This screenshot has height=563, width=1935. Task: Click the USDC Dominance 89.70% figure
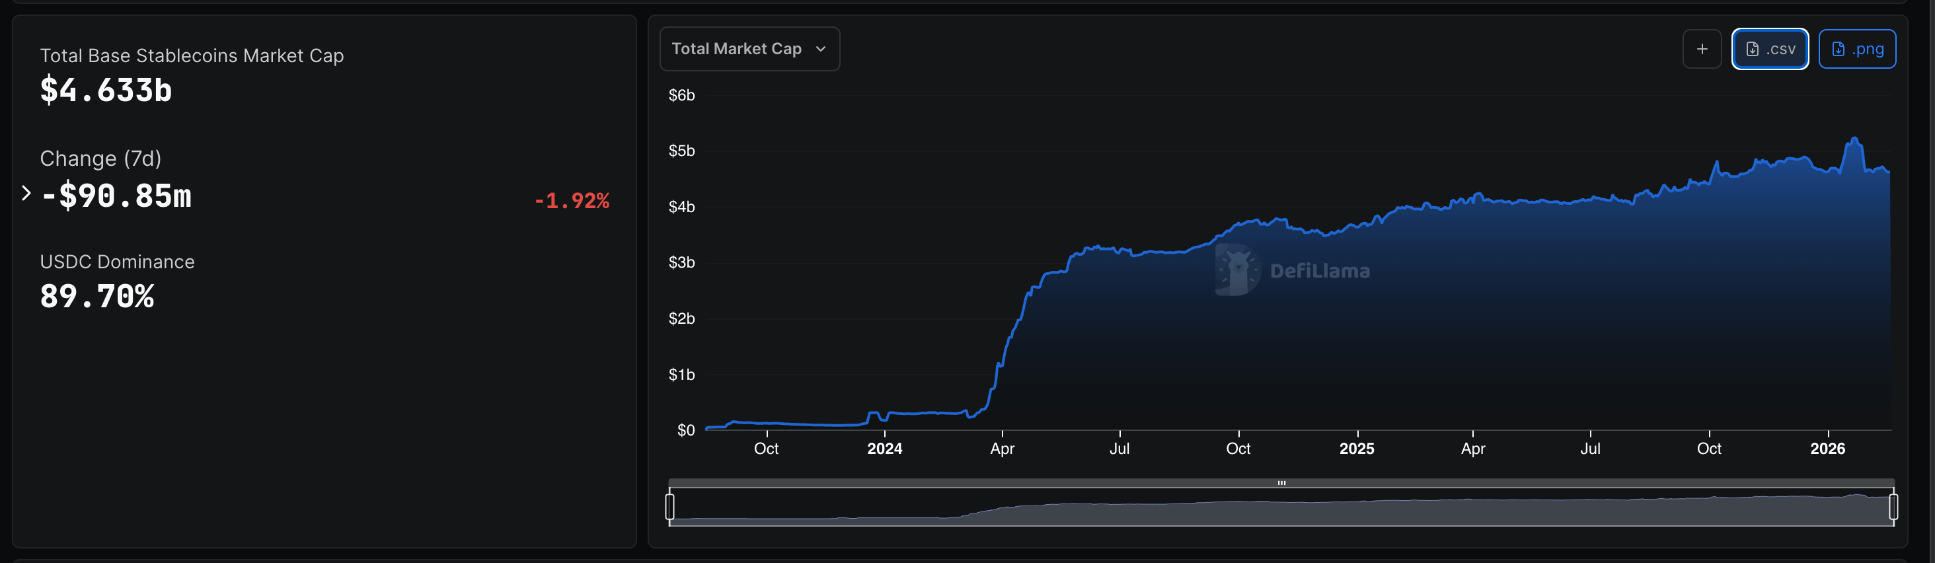coord(97,297)
